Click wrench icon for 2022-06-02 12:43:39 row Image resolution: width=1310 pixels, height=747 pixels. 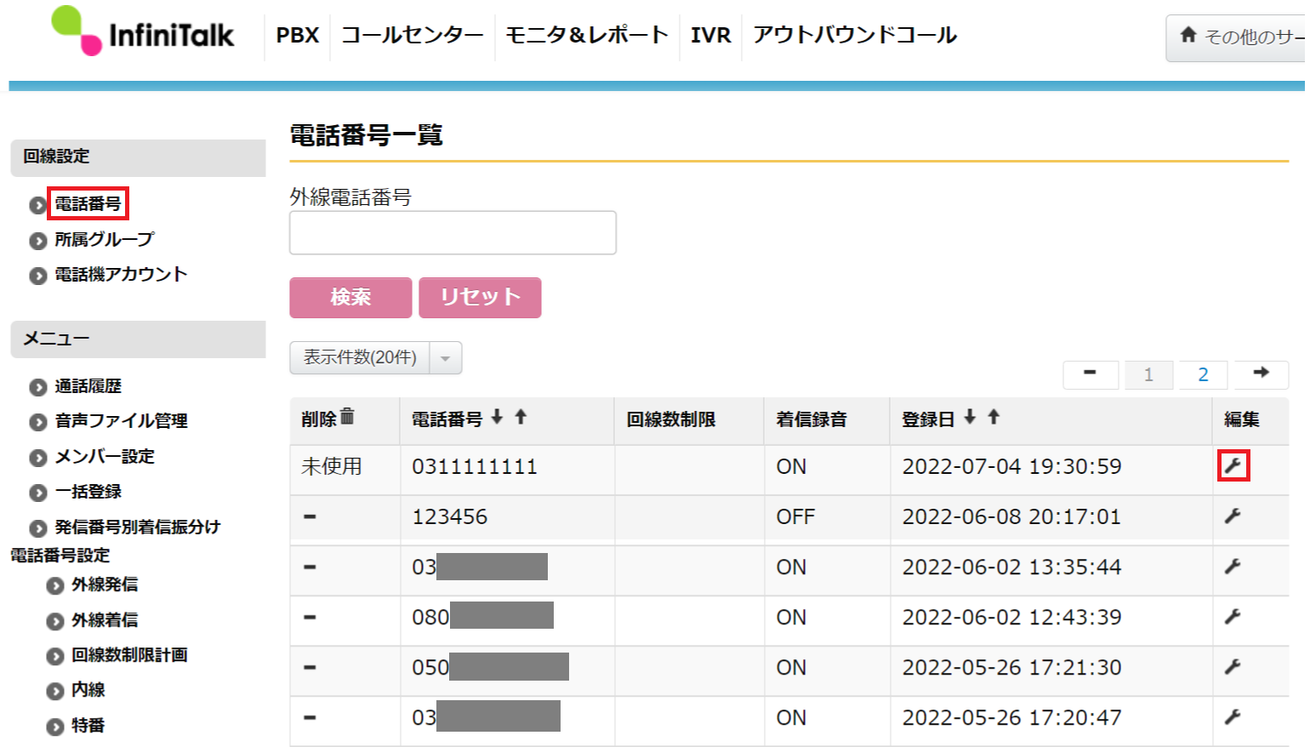coord(1233,616)
